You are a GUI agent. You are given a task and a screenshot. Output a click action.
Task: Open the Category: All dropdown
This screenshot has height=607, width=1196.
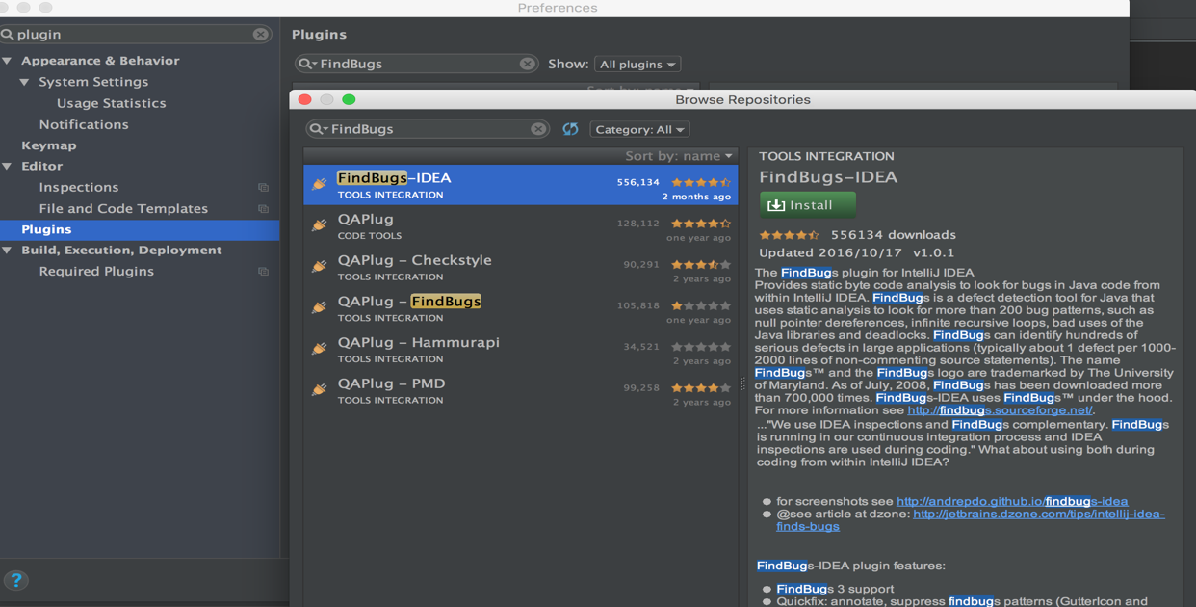point(639,129)
